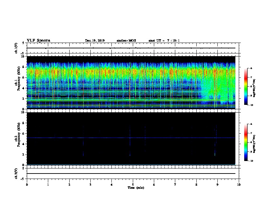
Task: Click the "ch.3(V)" bottom axis label
Action: click(x=16, y=174)
